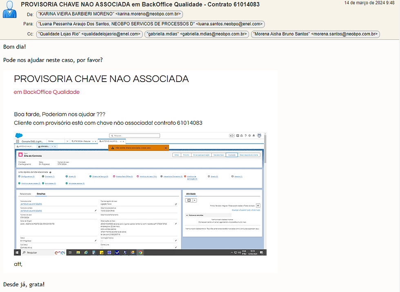Click the activity filter settings gear icon
Screen dimensions: 400x292
click(x=258, y=206)
